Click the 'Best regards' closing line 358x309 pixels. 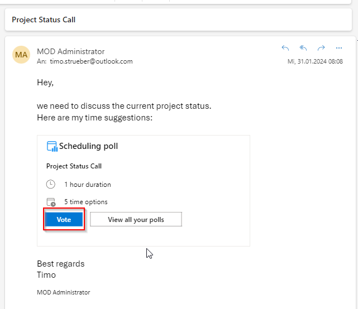tap(60, 264)
